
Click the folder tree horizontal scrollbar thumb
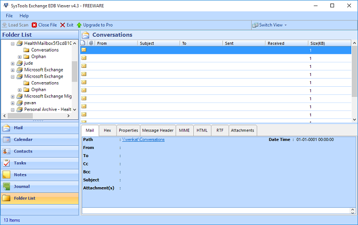pyautogui.click(x=20, y=116)
